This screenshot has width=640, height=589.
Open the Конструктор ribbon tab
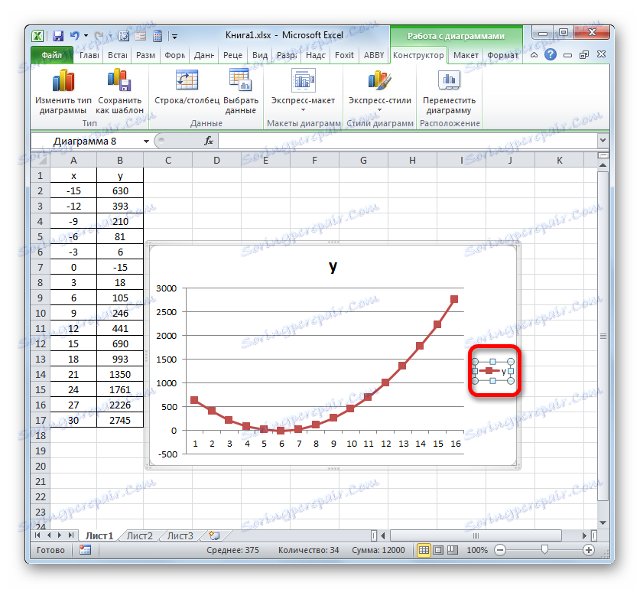coord(418,55)
